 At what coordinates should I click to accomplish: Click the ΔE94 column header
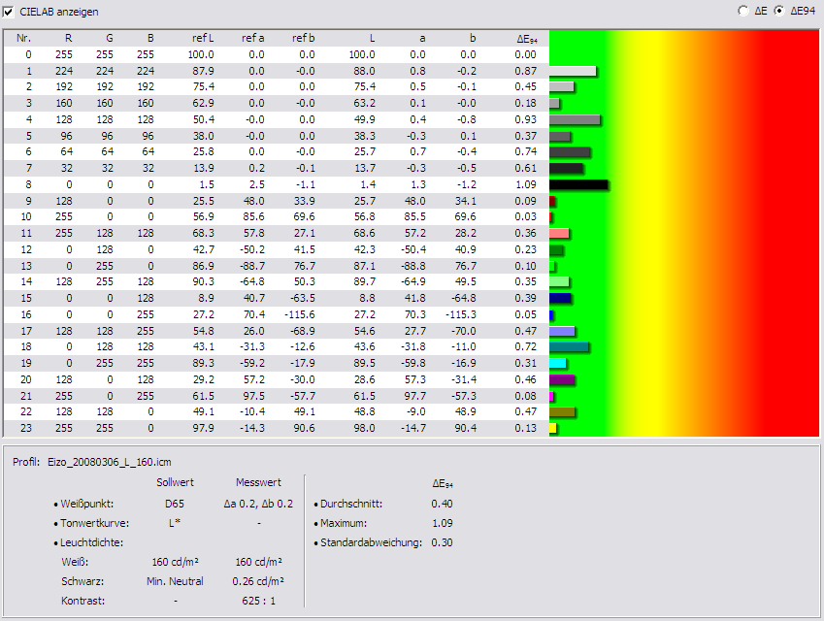[x=526, y=39]
